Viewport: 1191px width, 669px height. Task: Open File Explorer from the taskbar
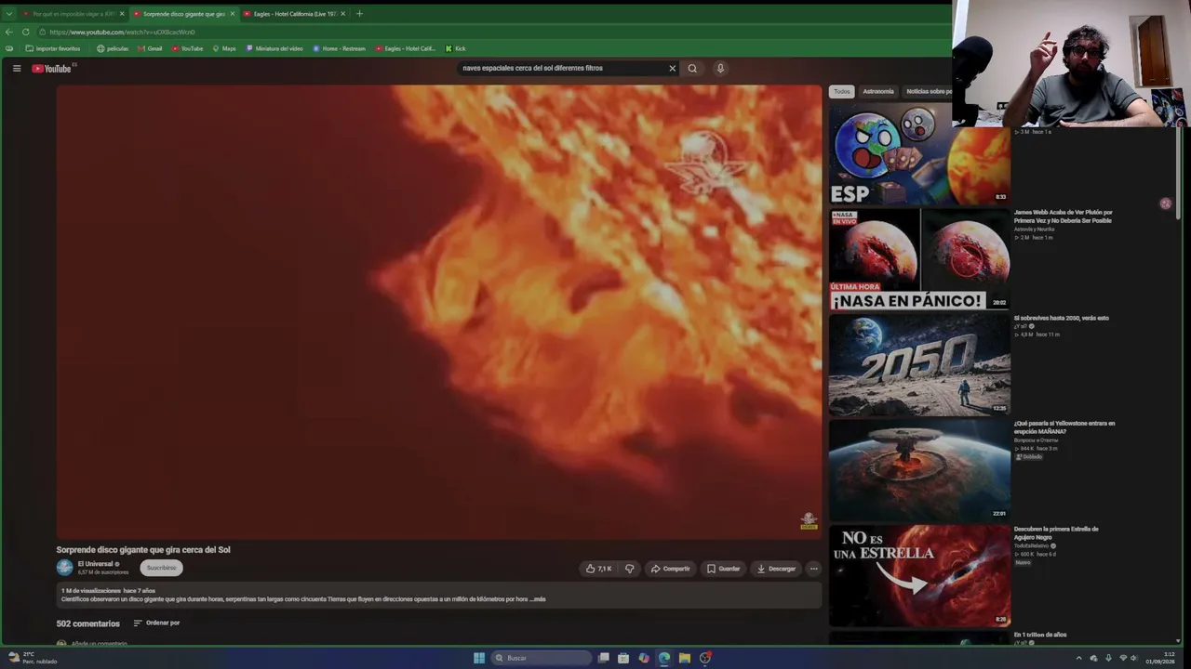(x=685, y=658)
